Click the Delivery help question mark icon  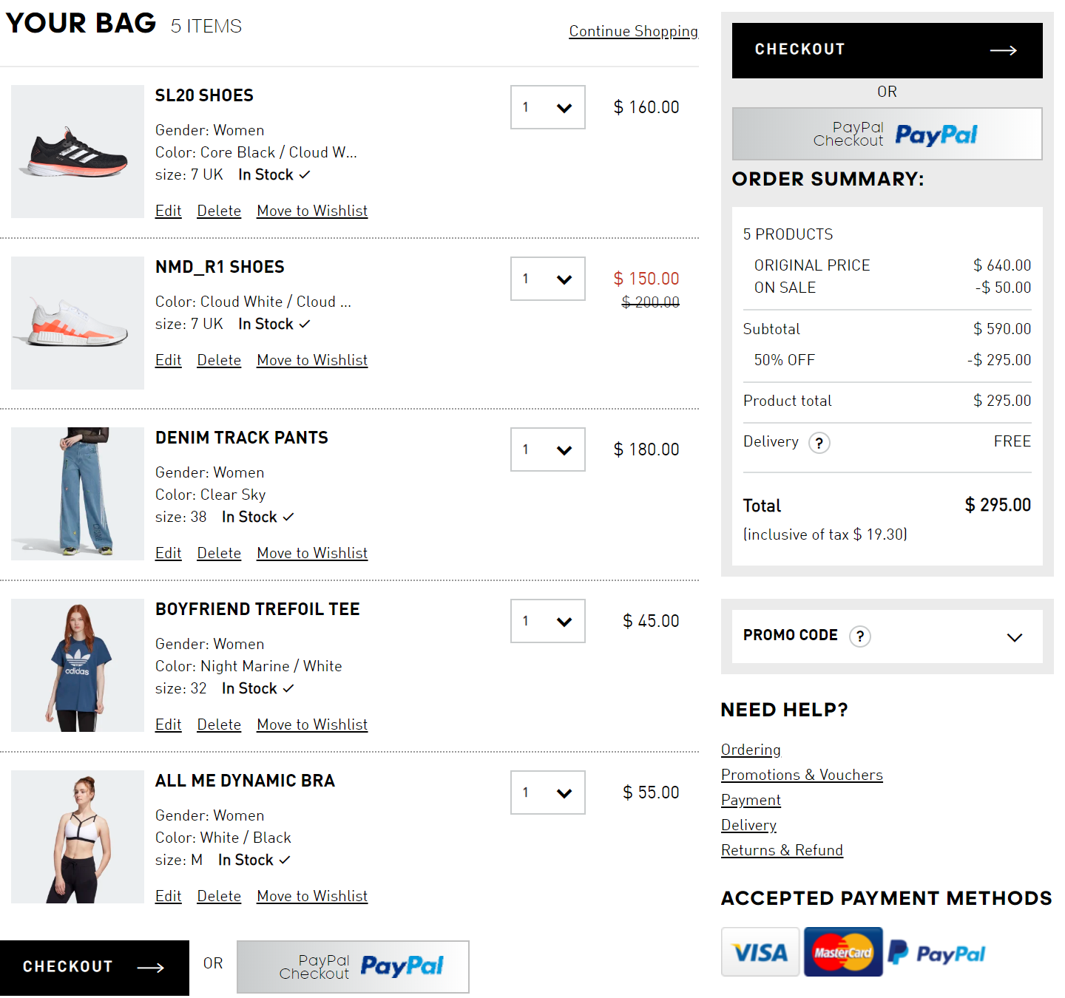819,443
